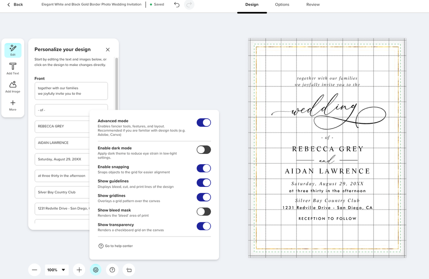Go back using the Back button

[15, 5]
